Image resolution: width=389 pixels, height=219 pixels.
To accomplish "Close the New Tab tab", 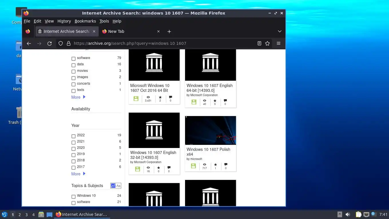I will click(158, 31).
